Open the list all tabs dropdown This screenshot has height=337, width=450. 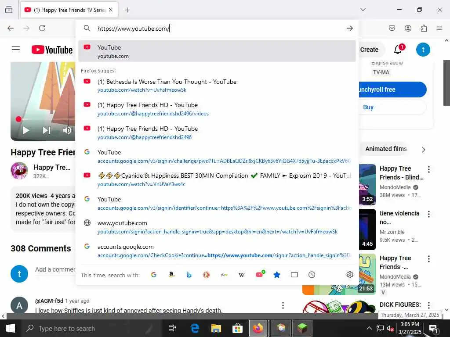pos(363,10)
